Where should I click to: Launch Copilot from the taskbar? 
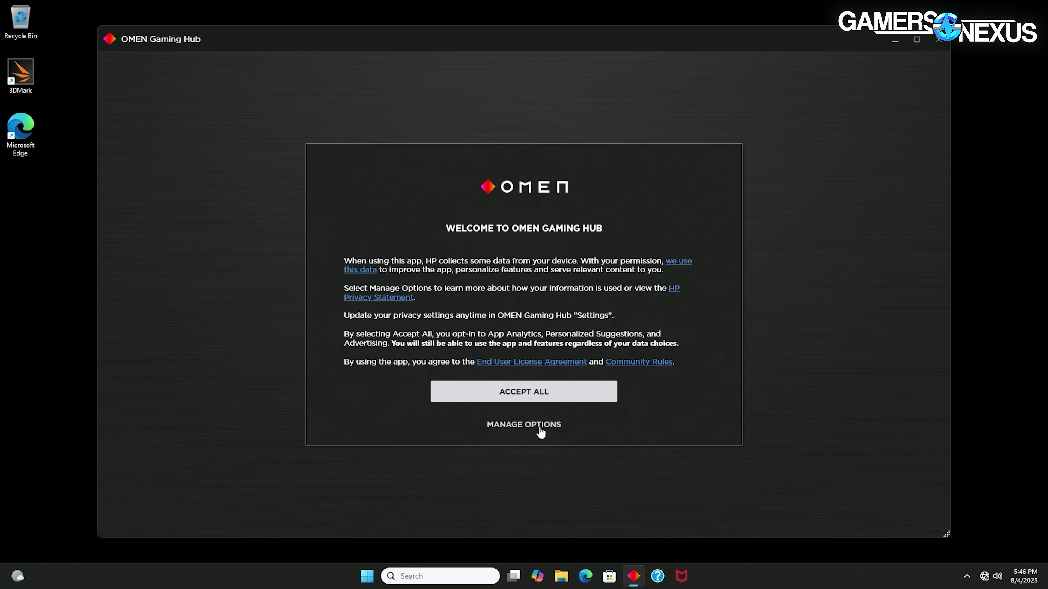(537, 576)
